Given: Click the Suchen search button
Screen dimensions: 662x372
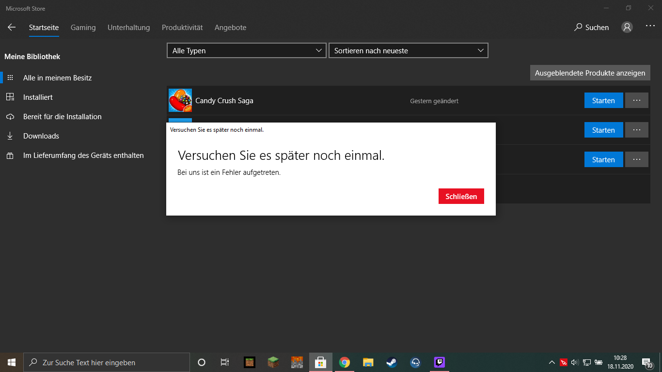Looking at the screenshot, I should 591,28.
